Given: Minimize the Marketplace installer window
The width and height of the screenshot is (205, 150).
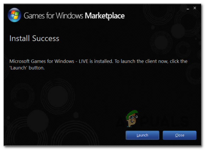Looking at the screenshot, I should (x=188, y=9).
